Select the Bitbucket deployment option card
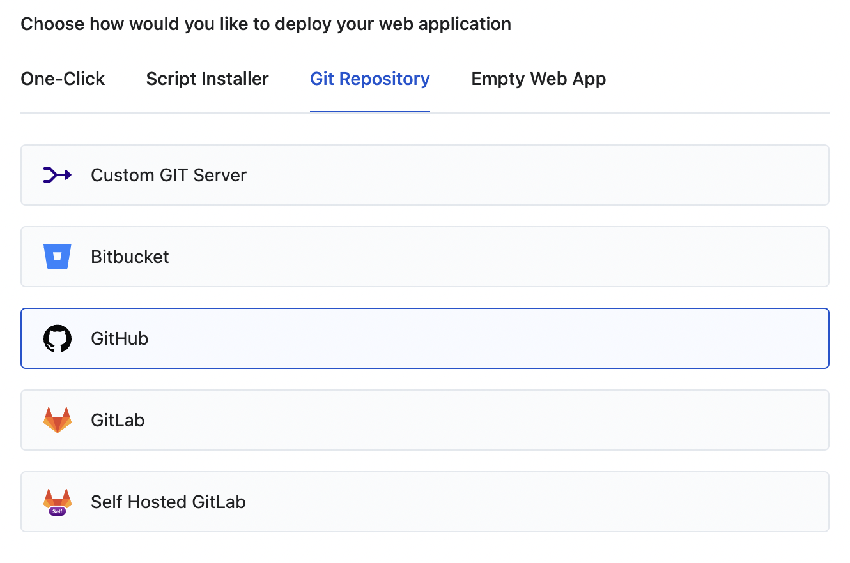 (x=447, y=257)
